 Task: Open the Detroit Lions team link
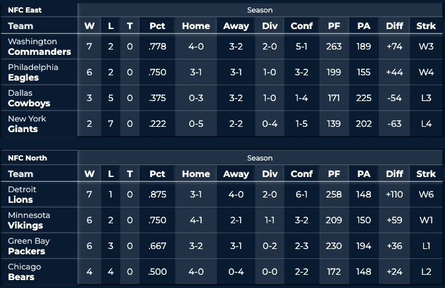[x=22, y=195]
